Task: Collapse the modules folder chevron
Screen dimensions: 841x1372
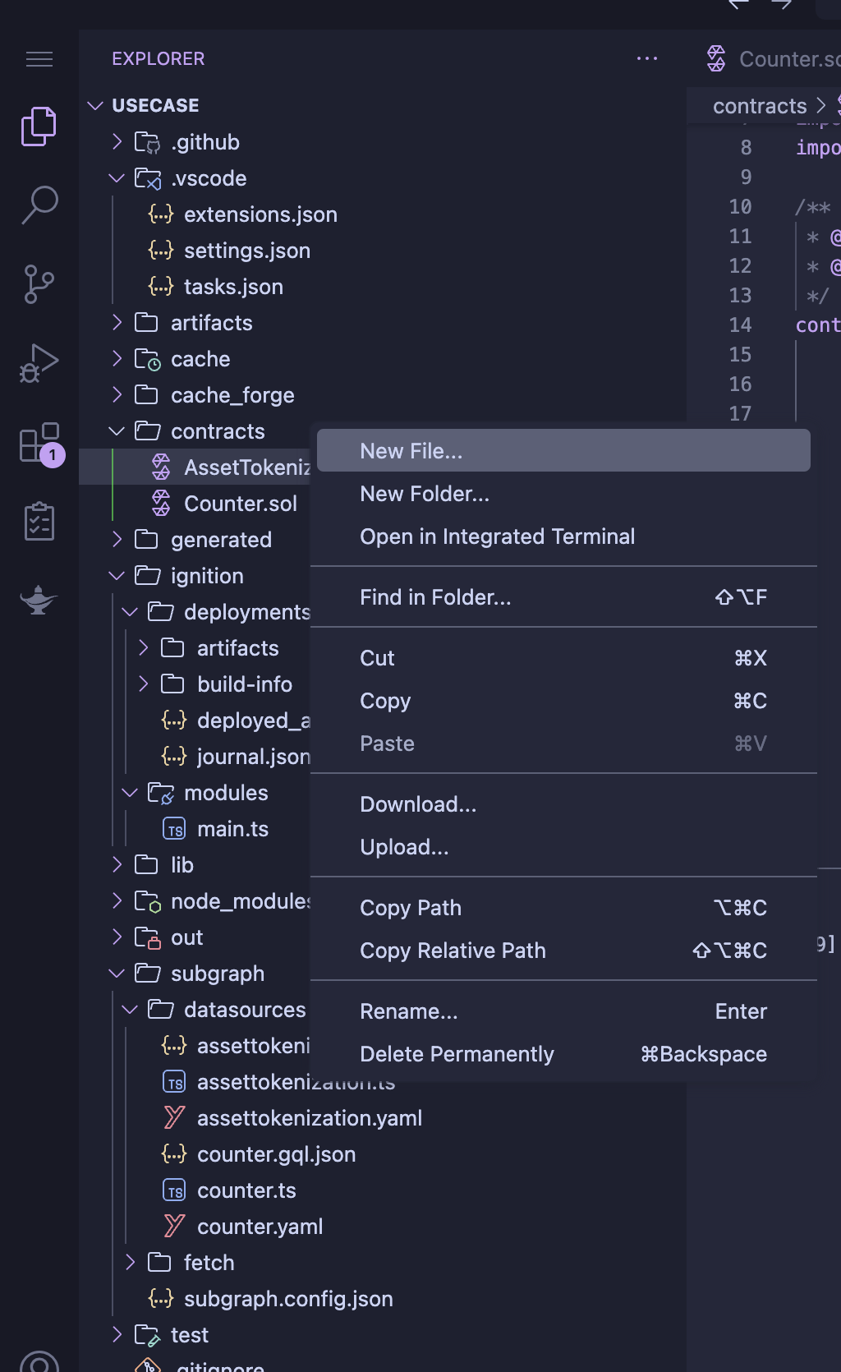Action: coord(130,793)
